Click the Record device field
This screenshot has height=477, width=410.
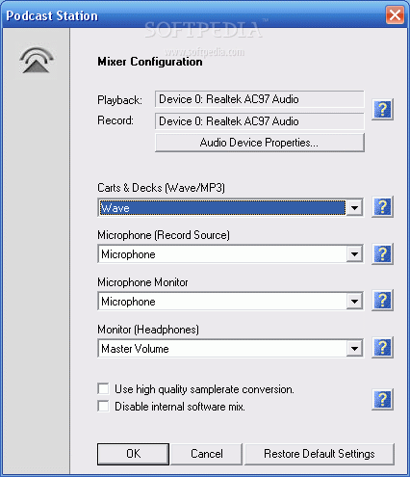(x=260, y=121)
